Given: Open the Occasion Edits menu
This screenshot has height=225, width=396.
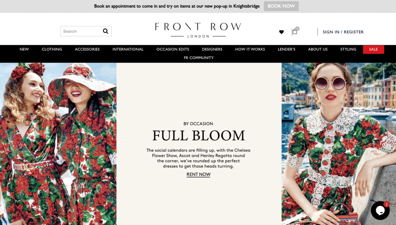Looking at the screenshot, I should click(x=173, y=49).
